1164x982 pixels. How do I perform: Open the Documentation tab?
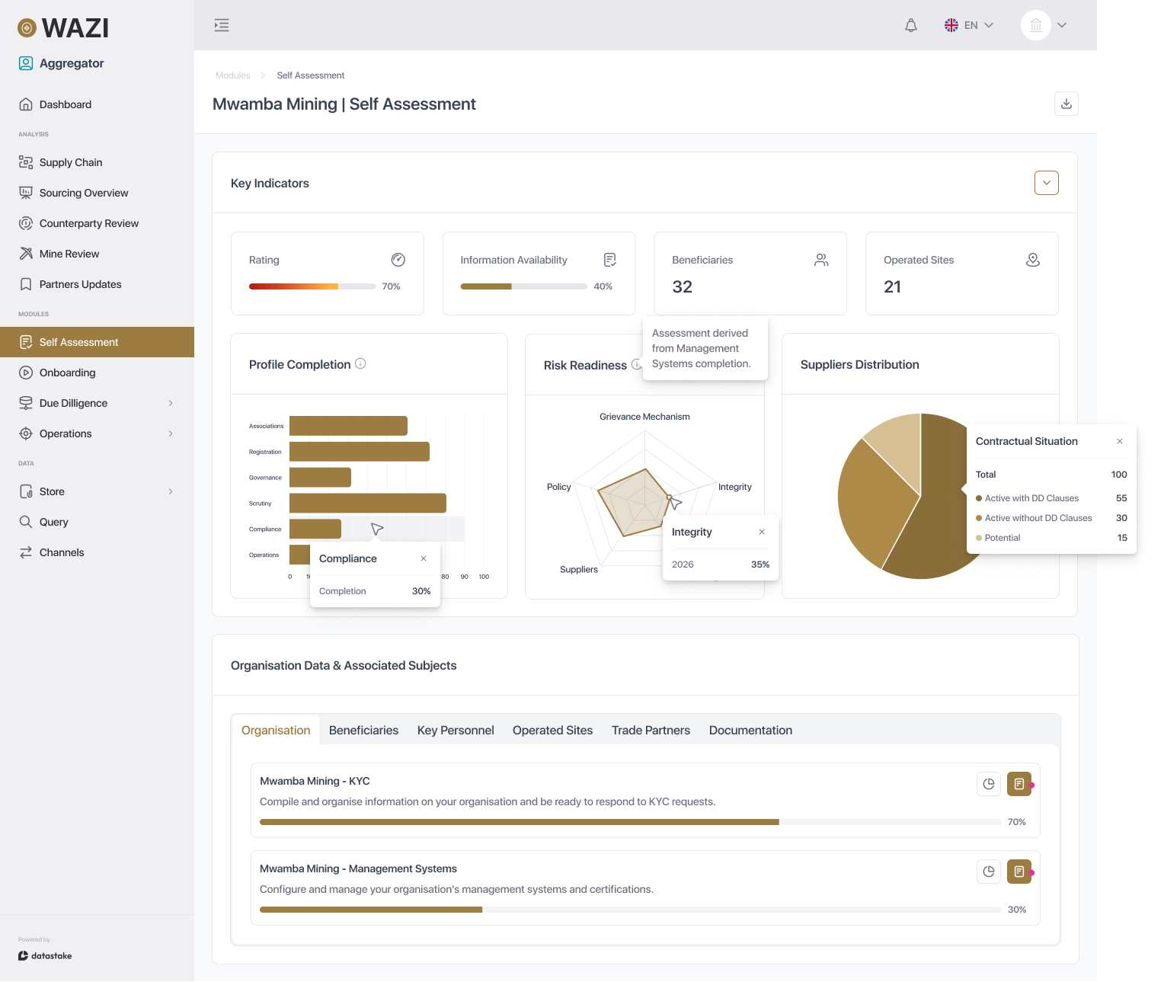[750, 730]
